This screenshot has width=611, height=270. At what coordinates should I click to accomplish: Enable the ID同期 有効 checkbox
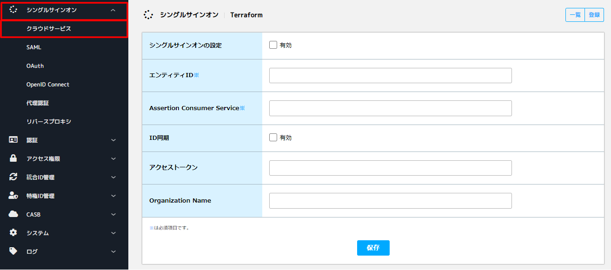273,138
